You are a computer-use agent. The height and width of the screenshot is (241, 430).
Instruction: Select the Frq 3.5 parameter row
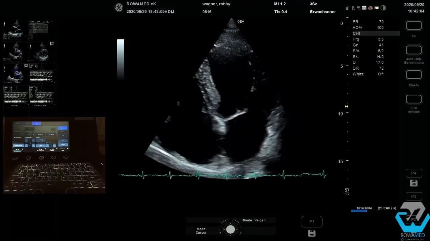click(368, 39)
